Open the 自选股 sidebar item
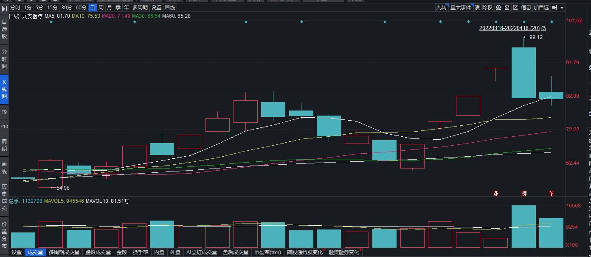Image resolution: width=591 pixels, height=257 pixels. click(4, 29)
